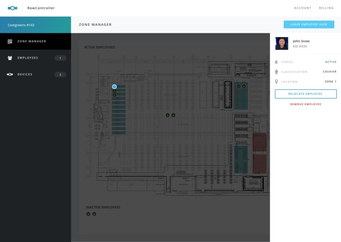This screenshot has height=242, width=341.
Task: Click the lower-right teal zone on map
Action: click(241, 160)
